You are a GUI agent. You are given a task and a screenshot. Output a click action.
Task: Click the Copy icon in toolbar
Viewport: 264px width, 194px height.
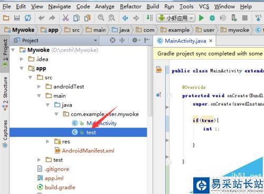(x=77, y=18)
